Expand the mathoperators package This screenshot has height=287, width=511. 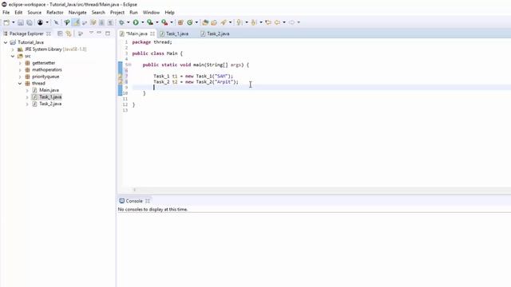[x=20, y=70]
